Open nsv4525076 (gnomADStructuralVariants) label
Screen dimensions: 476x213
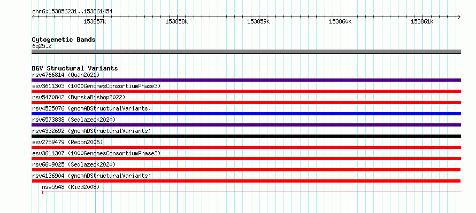(x=91, y=108)
